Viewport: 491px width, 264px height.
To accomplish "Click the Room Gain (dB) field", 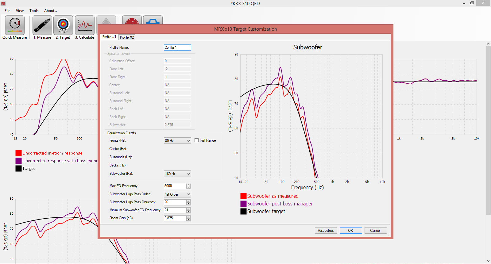I will 175,218.
